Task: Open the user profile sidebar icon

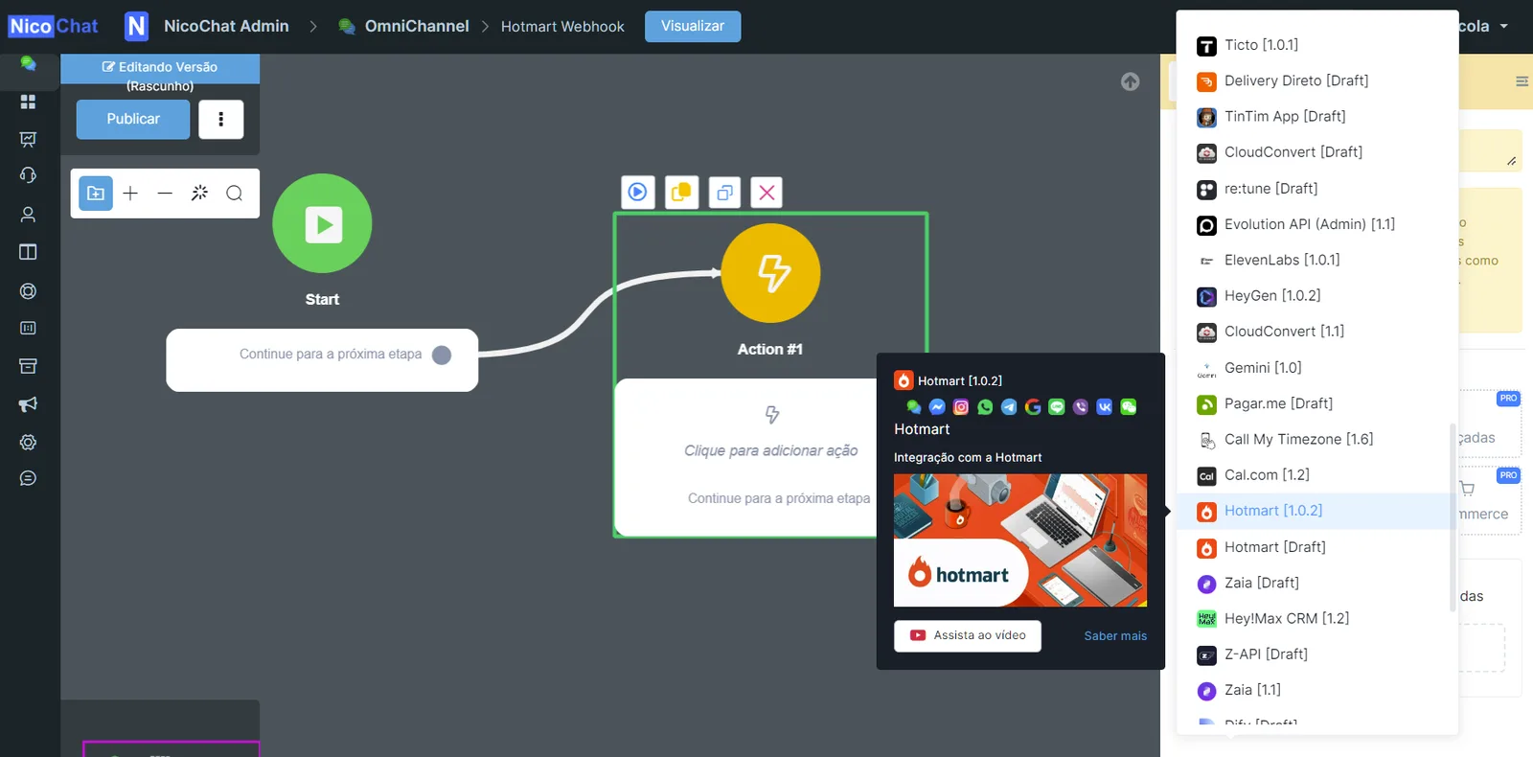Action: (28, 215)
